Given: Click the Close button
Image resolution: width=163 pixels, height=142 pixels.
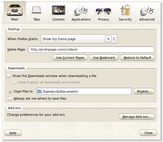Looking at the screenshot, I should click(x=148, y=133).
